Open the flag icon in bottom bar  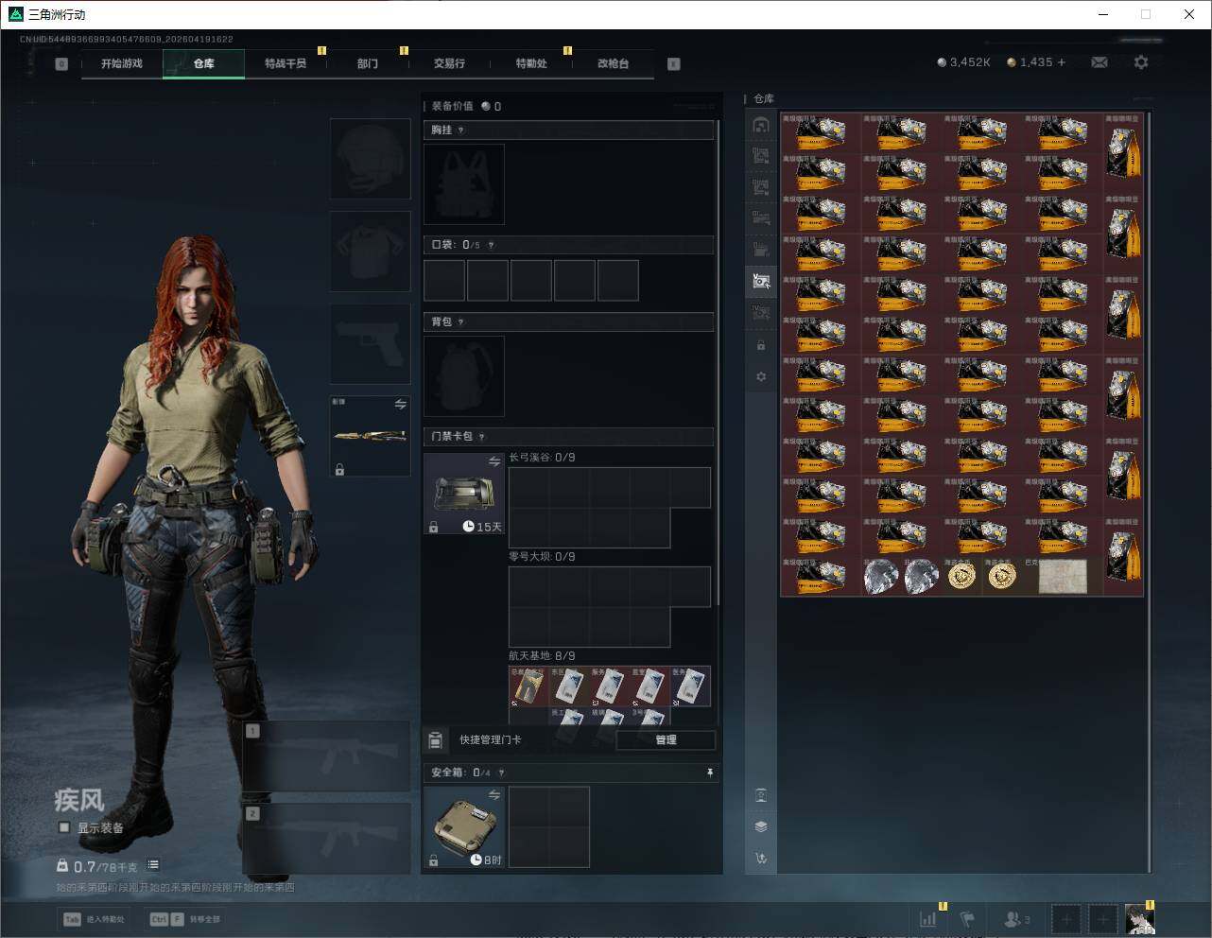tap(967, 919)
